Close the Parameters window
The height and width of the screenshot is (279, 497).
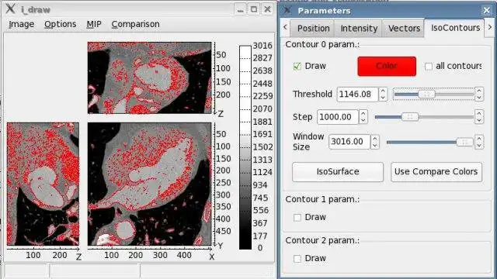point(486,10)
